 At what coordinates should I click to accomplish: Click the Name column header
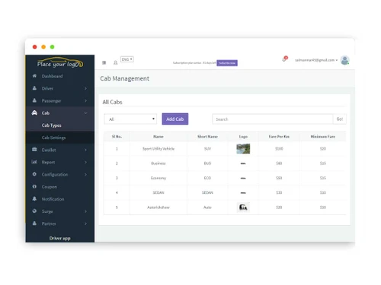pyautogui.click(x=158, y=137)
